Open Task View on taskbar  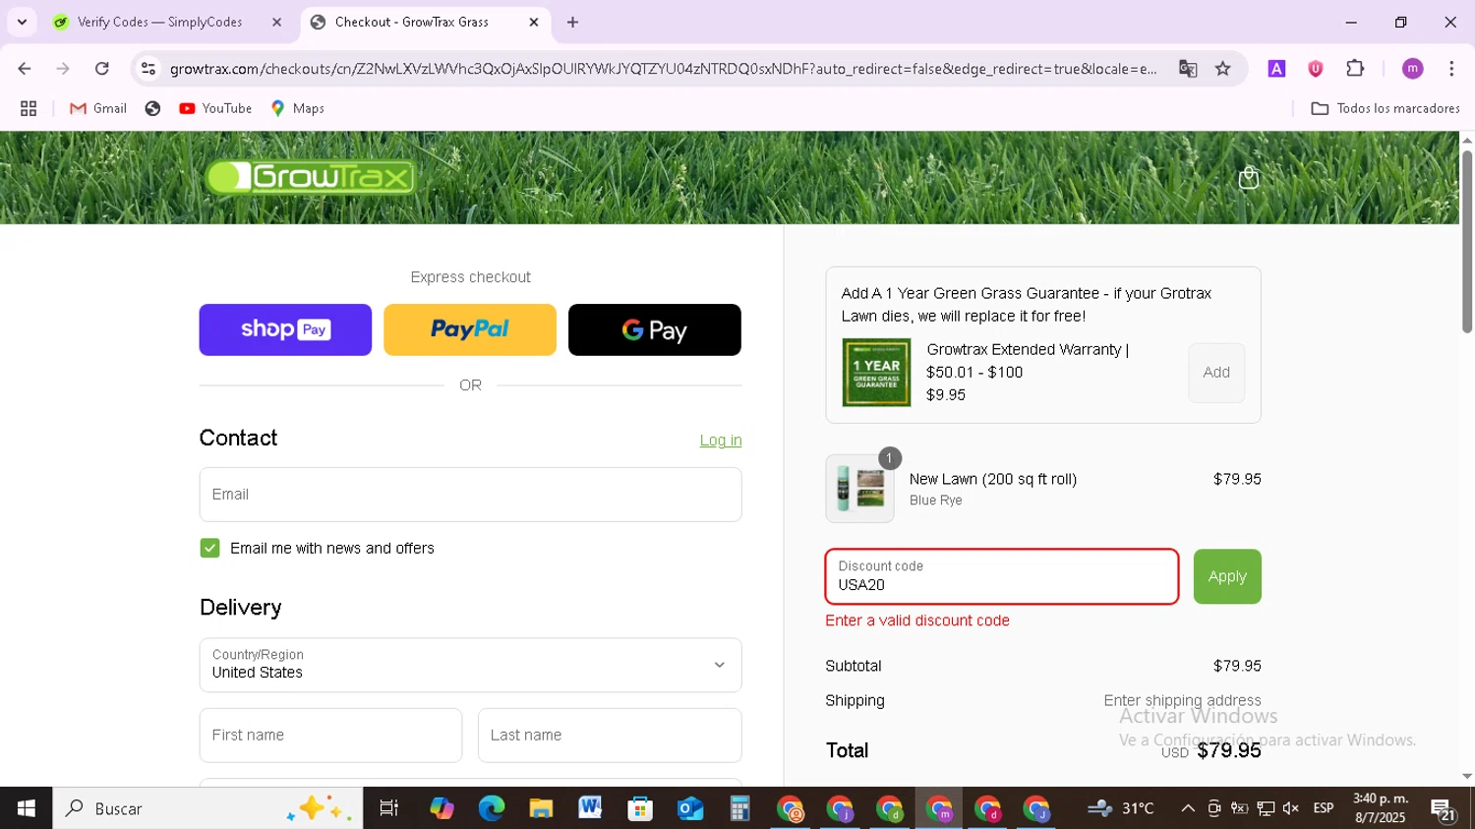[x=389, y=808]
